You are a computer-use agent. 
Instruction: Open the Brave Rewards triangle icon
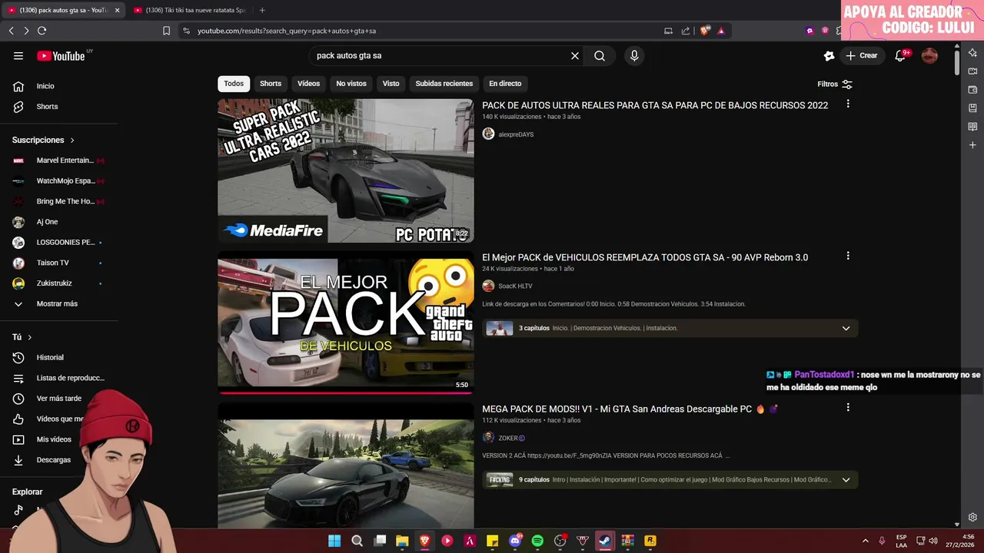click(721, 31)
